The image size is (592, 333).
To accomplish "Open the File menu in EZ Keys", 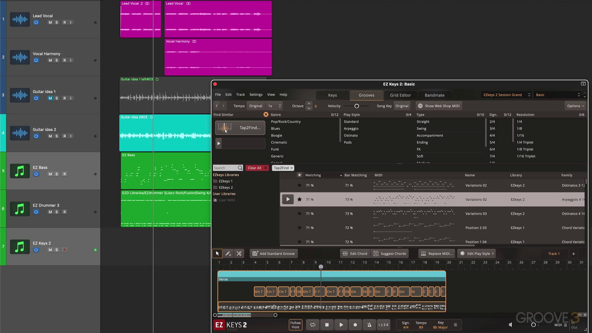I will coord(218,95).
